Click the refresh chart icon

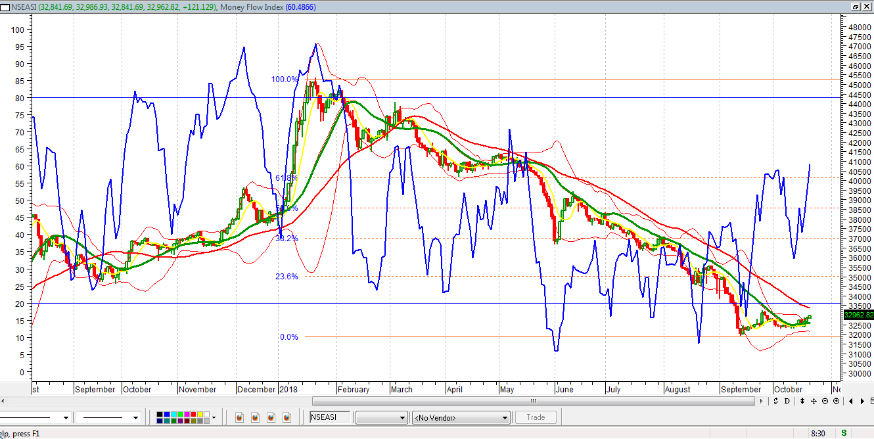pyautogui.click(x=776, y=401)
